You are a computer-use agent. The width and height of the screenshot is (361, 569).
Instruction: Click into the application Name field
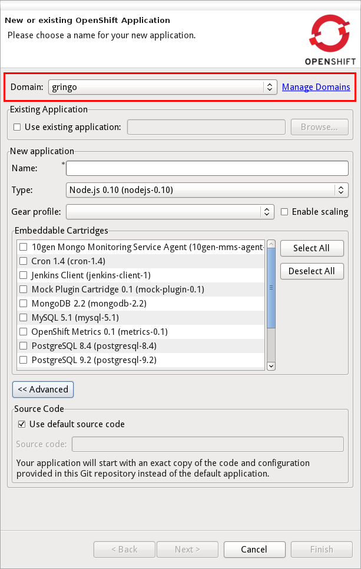tap(207, 168)
